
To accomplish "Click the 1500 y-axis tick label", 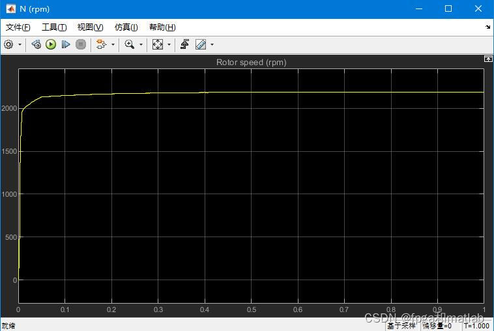I will tap(9, 151).
